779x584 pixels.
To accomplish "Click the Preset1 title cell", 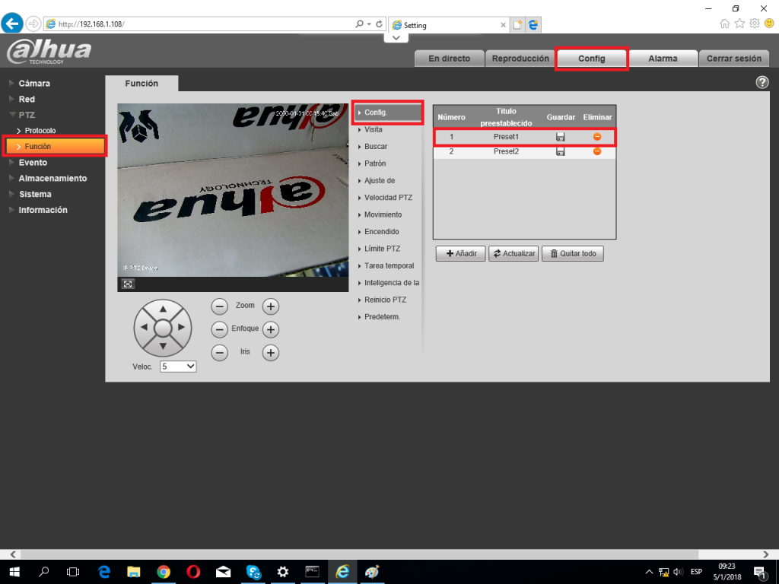I will 506,137.
